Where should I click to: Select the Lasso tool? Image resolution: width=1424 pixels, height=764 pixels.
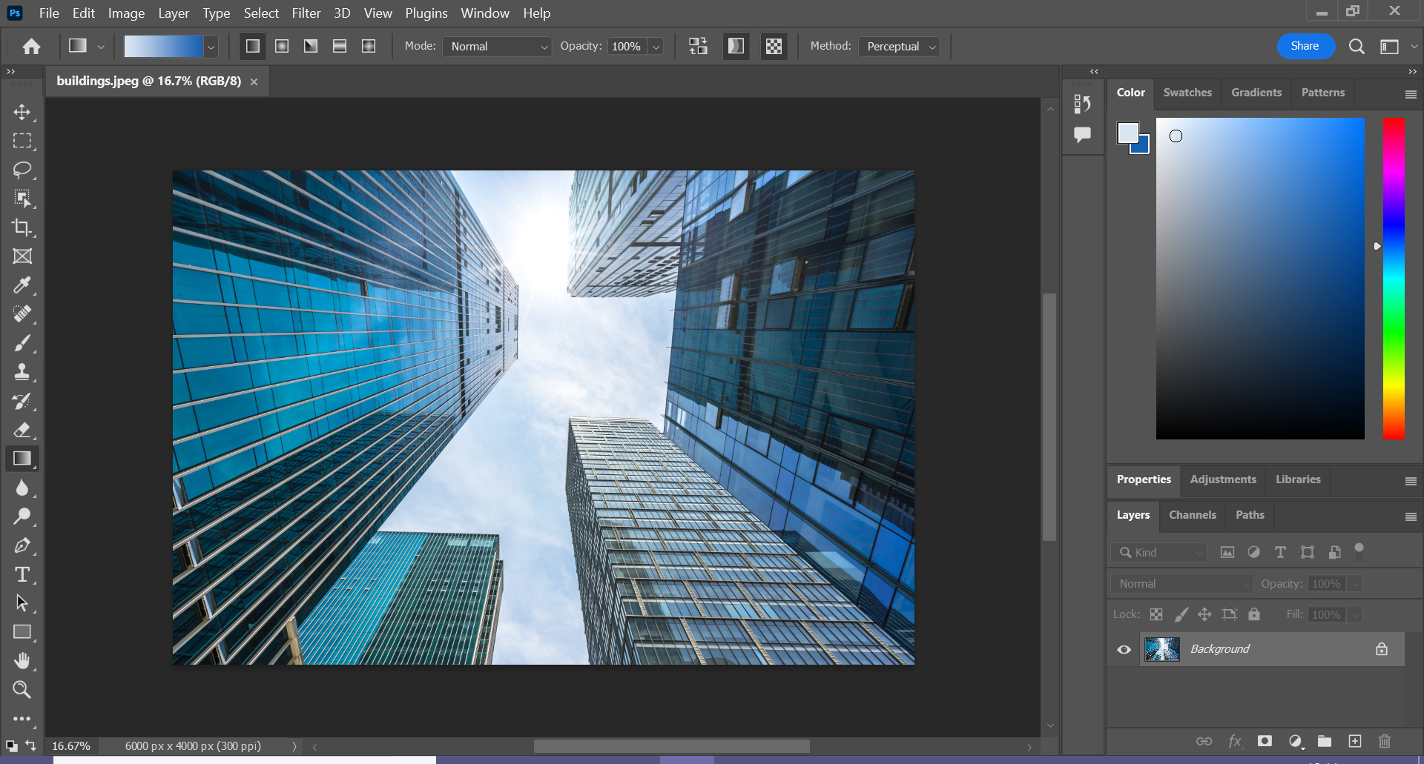coord(22,170)
